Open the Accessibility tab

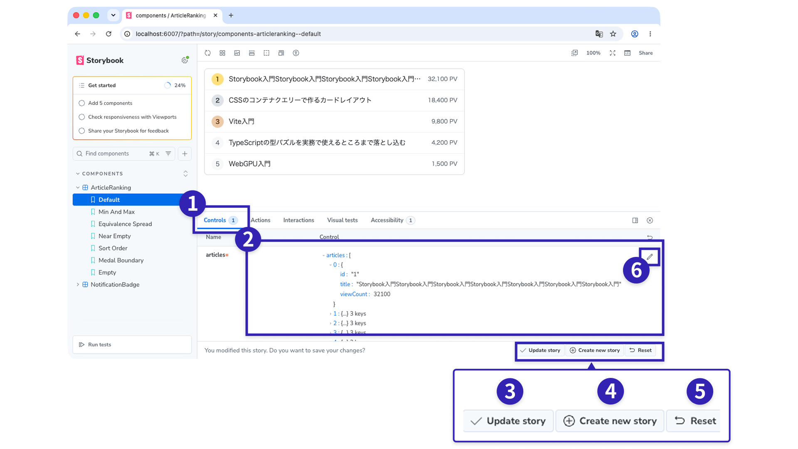(x=392, y=220)
